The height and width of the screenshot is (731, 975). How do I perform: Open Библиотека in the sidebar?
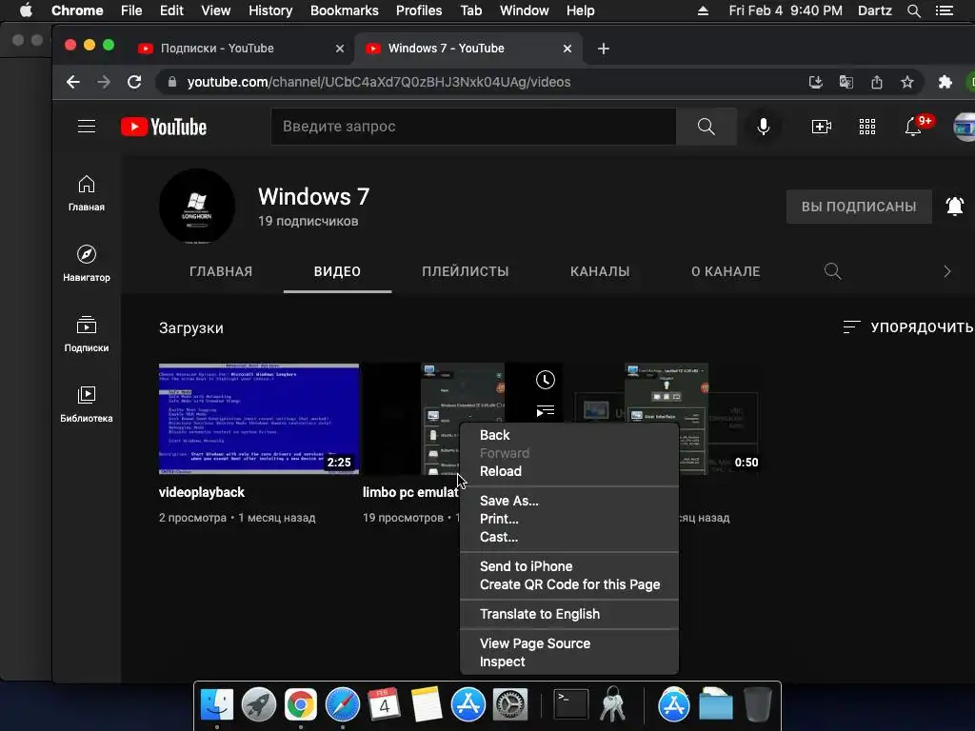(87, 405)
